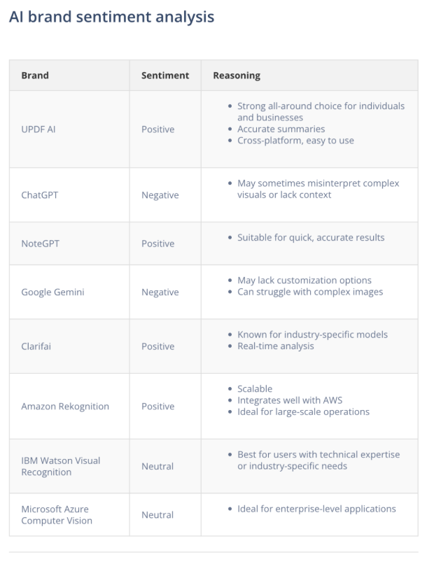Click the "Accurate summaries" bullet point
The height and width of the screenshot is (564, 434).
(281, 129)
